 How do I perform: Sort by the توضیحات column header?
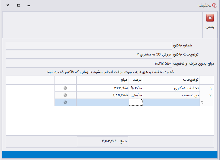171,80
